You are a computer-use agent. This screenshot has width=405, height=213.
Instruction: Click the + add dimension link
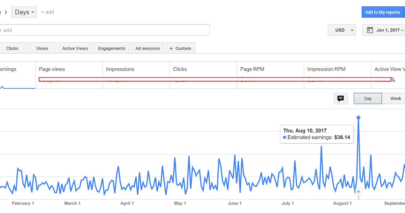(48, 12)
